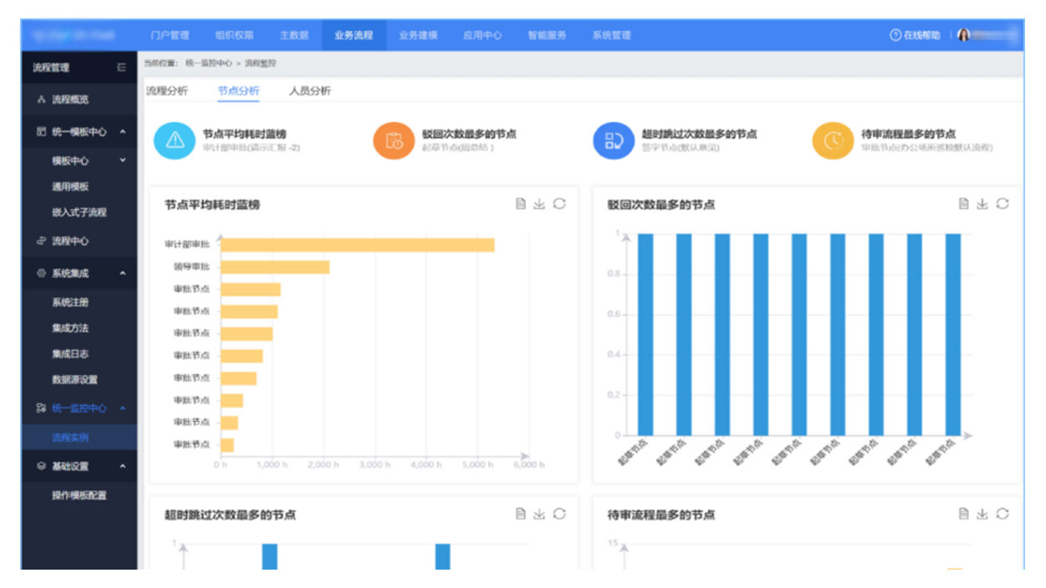Refresh the 待审流程最多的节点 chart
Screen dimensions: 1046x588
coord(1003,514)
